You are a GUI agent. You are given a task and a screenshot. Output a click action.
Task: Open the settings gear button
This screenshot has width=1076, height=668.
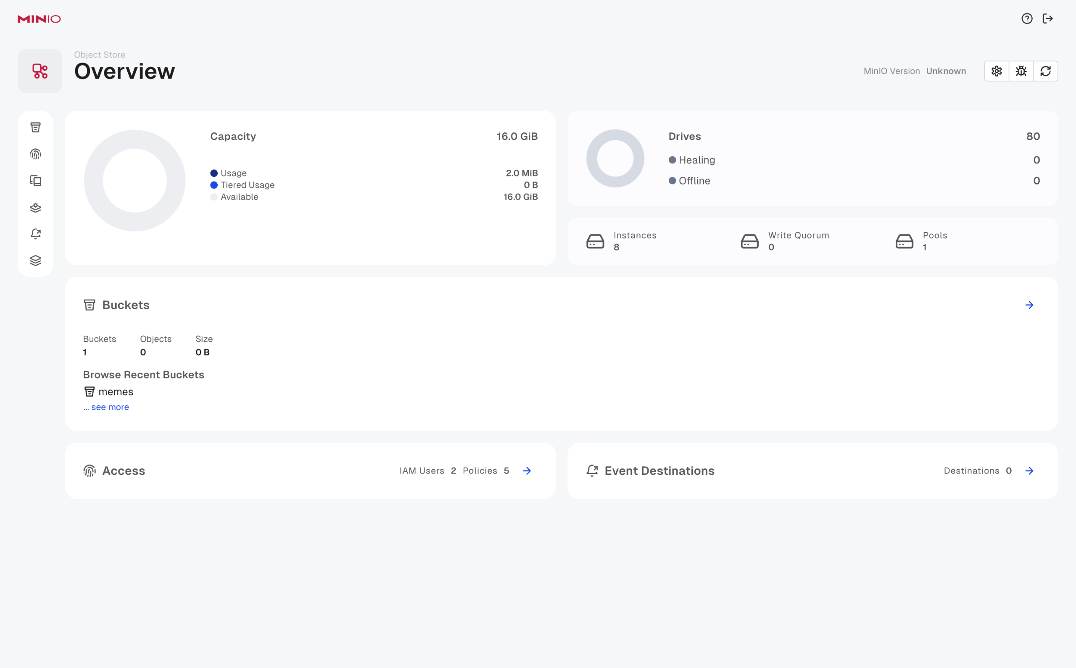(x=997, y=71)
